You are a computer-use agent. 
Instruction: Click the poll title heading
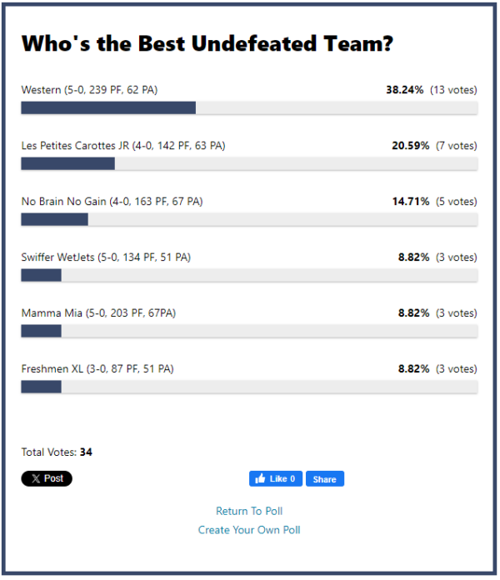(207, 43)
